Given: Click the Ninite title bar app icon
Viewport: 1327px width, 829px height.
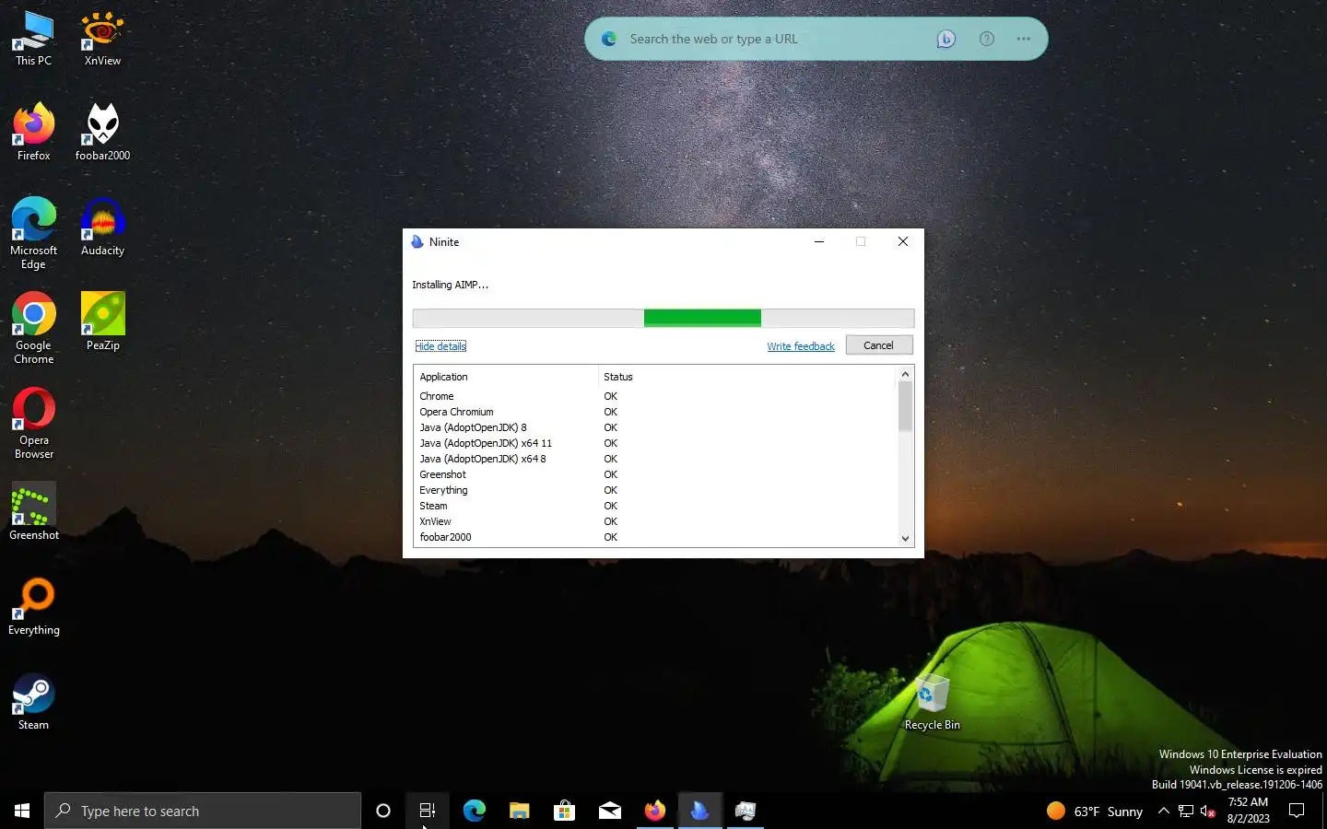Looking at the screenshot, I should (x=417, y=241).
